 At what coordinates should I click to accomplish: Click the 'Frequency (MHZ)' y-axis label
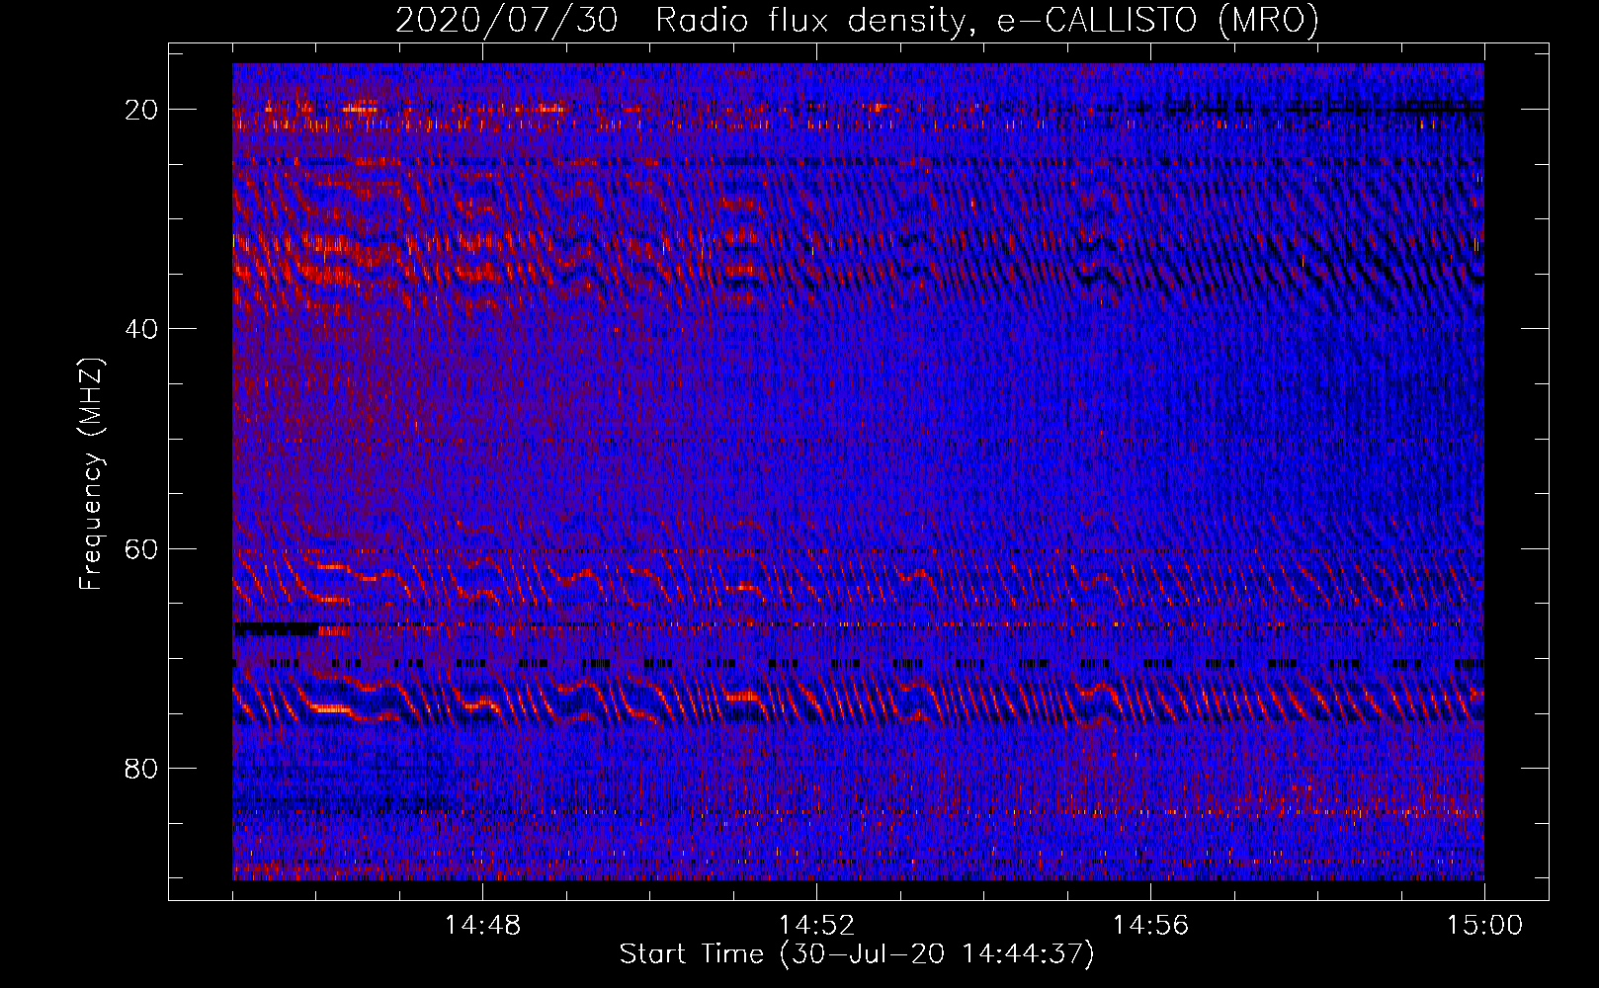[91, 474]
